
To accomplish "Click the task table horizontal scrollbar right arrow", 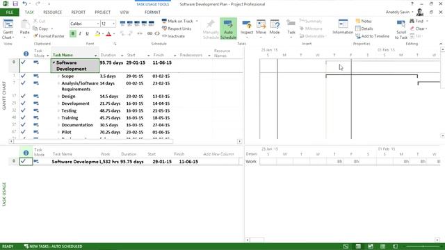I will 239,141.
